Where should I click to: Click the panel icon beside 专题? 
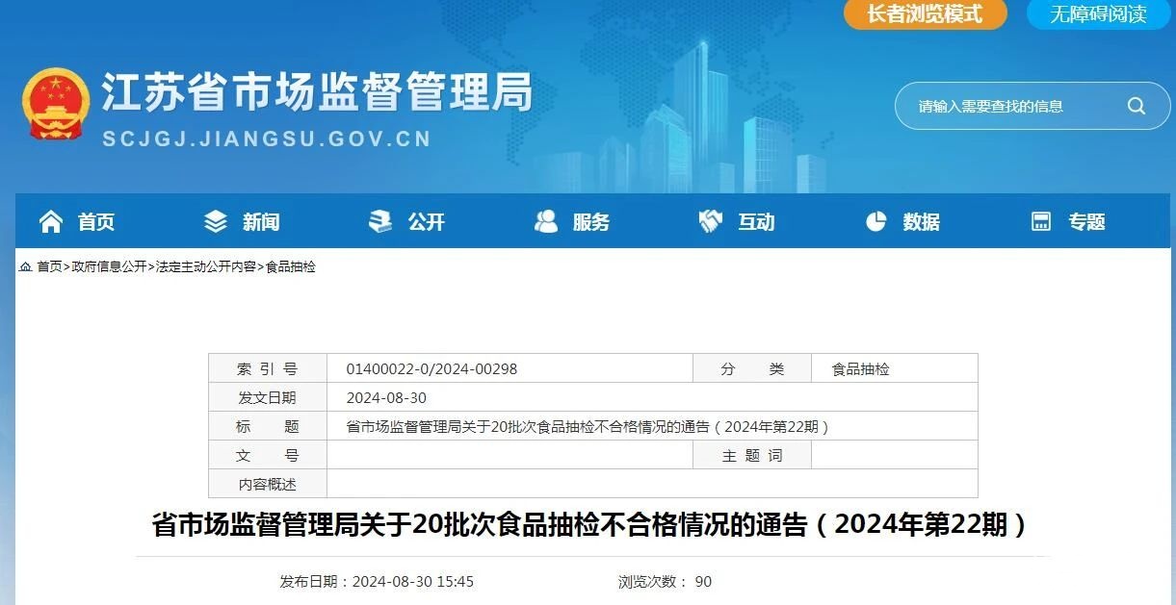pyautogui.click(x=1041, y=222)
